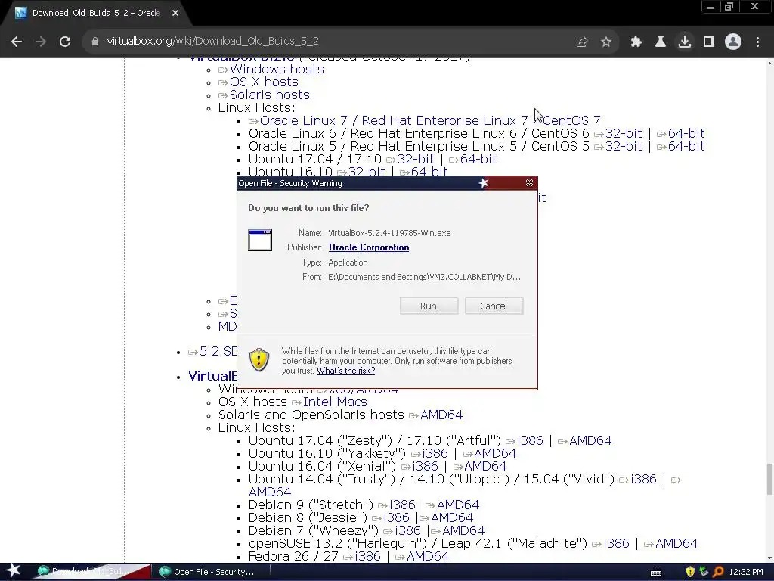
Task: Open Ubuntu Xenial AMD64 link
Action: click(x=485, y=466)
